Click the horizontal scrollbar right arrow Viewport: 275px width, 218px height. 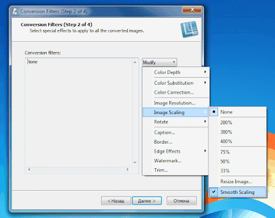pos(127,169)
